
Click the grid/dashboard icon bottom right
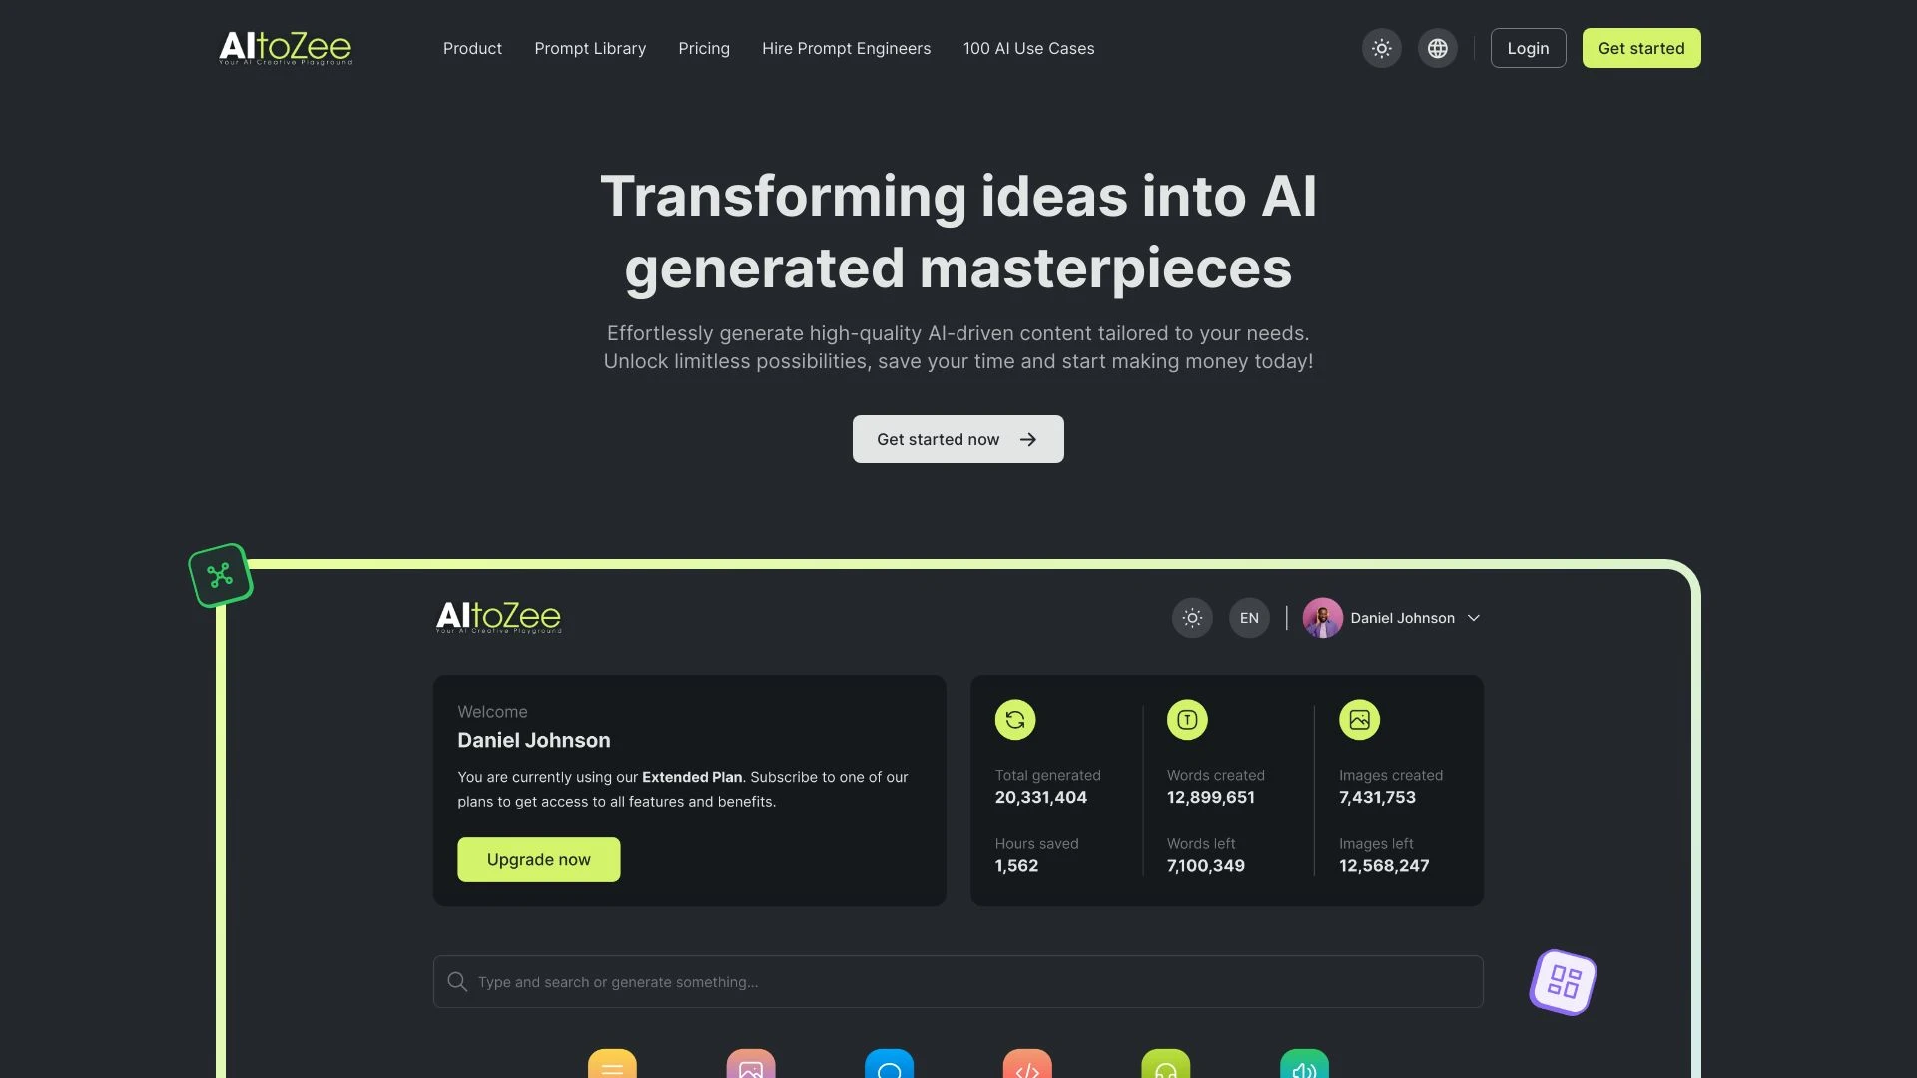[x=1563, y=980]
